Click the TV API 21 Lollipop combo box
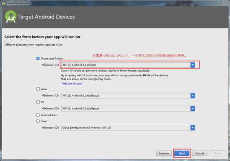The height and width of the screenshot is (161, 230). tap(128, 109)
